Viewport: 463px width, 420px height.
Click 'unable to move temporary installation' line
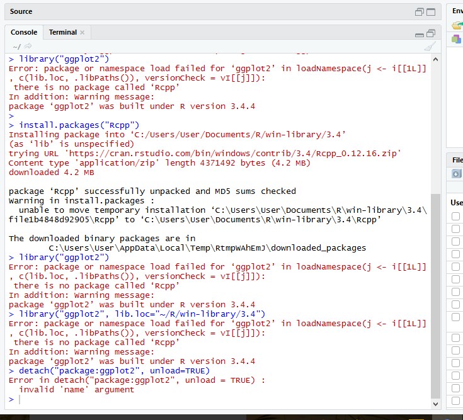223,210
